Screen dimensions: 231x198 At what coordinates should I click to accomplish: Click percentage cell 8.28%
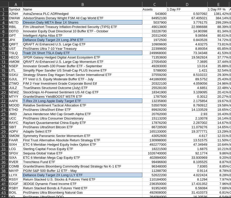click(x=218, y=175)
